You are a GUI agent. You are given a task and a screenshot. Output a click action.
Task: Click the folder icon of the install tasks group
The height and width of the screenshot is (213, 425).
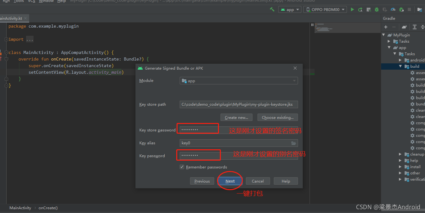click(x=406, y=167)
